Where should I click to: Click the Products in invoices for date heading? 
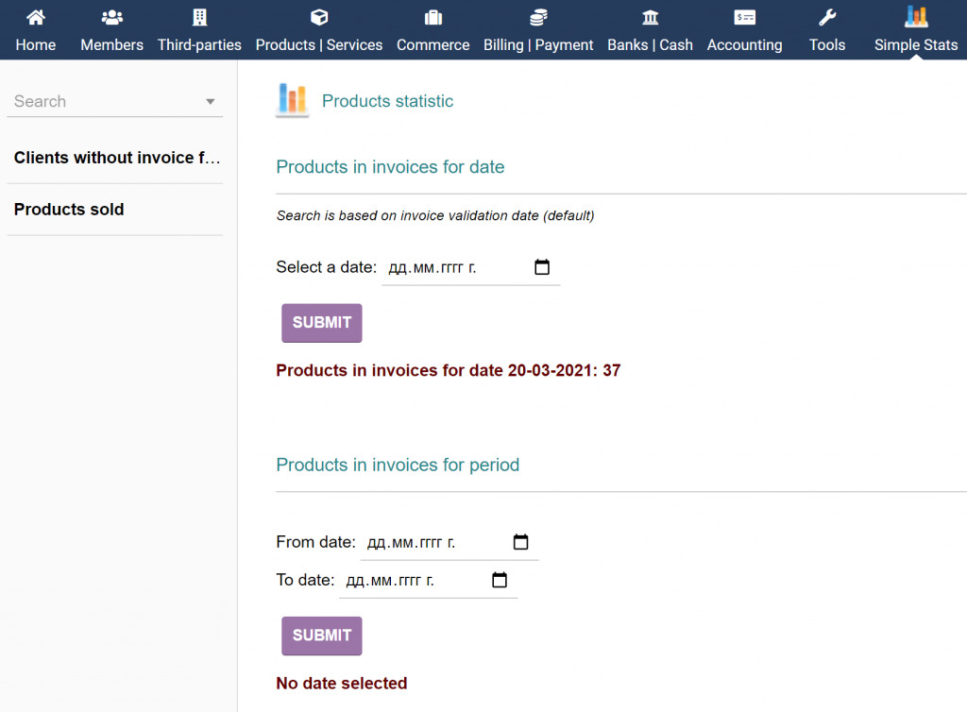pos(390,167)
